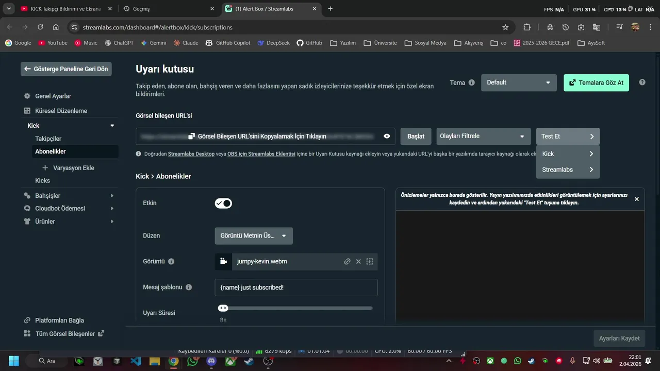
Task: Click info icon next to Görüntü label
Action: click(171, 261)
